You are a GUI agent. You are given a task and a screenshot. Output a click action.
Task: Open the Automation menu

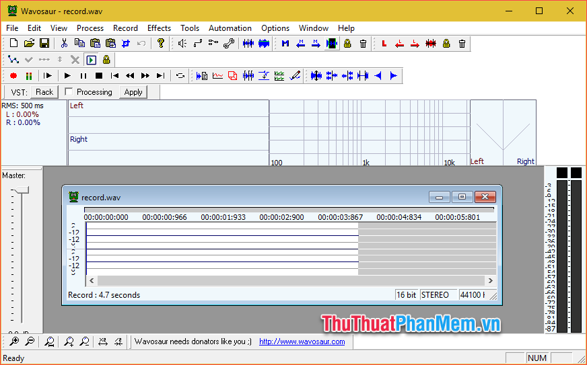pyautogui.click(x=230, y=28)
